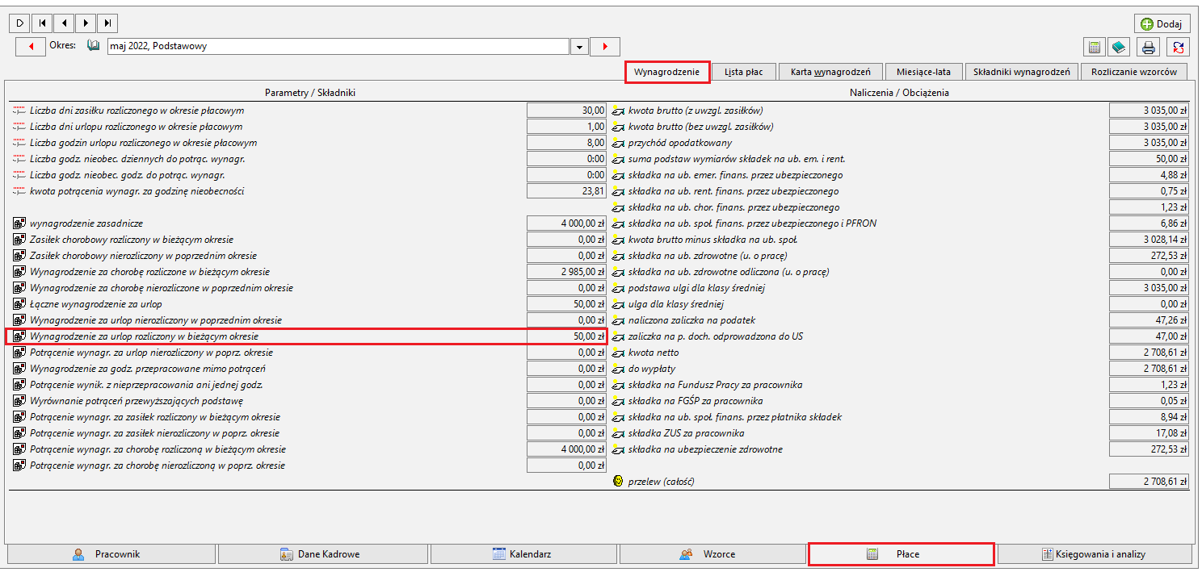Click the wynagrodzenie zasadnicze 4 000,00 zł field
Screen dimensions: 1202x572
[x=566, y=223]
